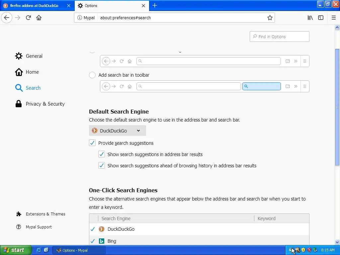Viewport: 340px width, 255px height.
Task: Open the Library icon
Action: pyautogui.click(x=310, y=18)
